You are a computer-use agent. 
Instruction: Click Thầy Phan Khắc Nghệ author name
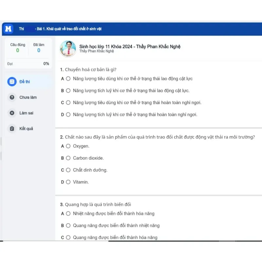[x=96, y=51]
